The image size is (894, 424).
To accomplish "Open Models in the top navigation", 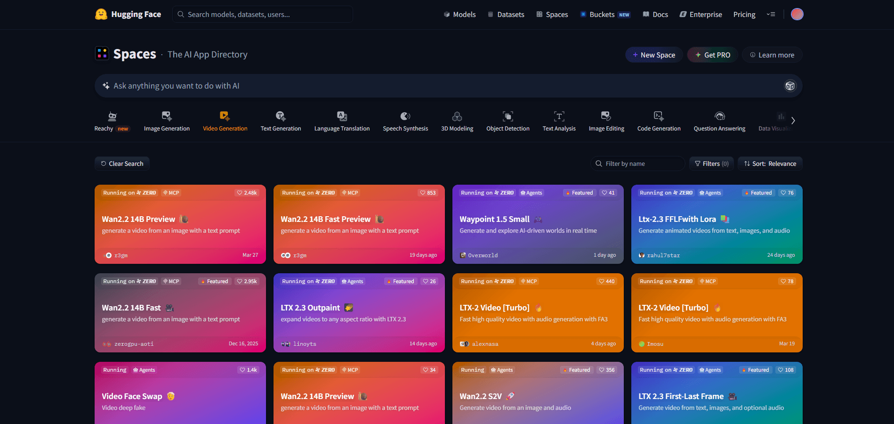I will coord(459,14).
